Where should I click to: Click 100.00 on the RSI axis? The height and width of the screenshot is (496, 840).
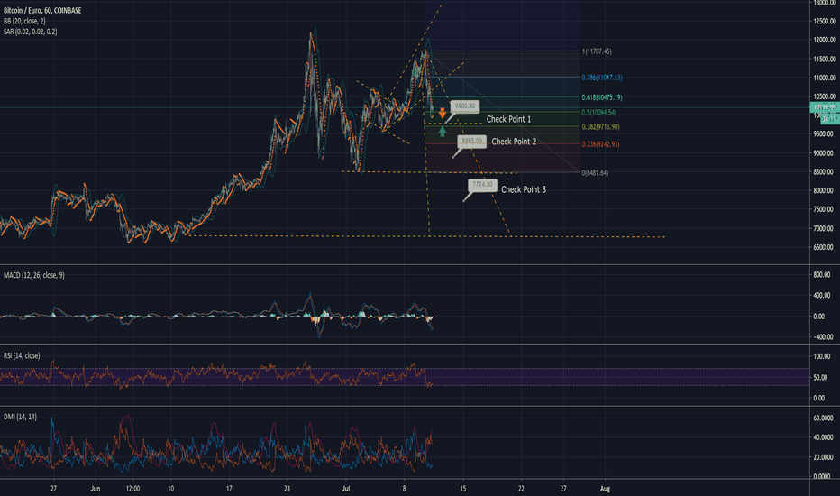pyautogui.click(x=822, y=356)
